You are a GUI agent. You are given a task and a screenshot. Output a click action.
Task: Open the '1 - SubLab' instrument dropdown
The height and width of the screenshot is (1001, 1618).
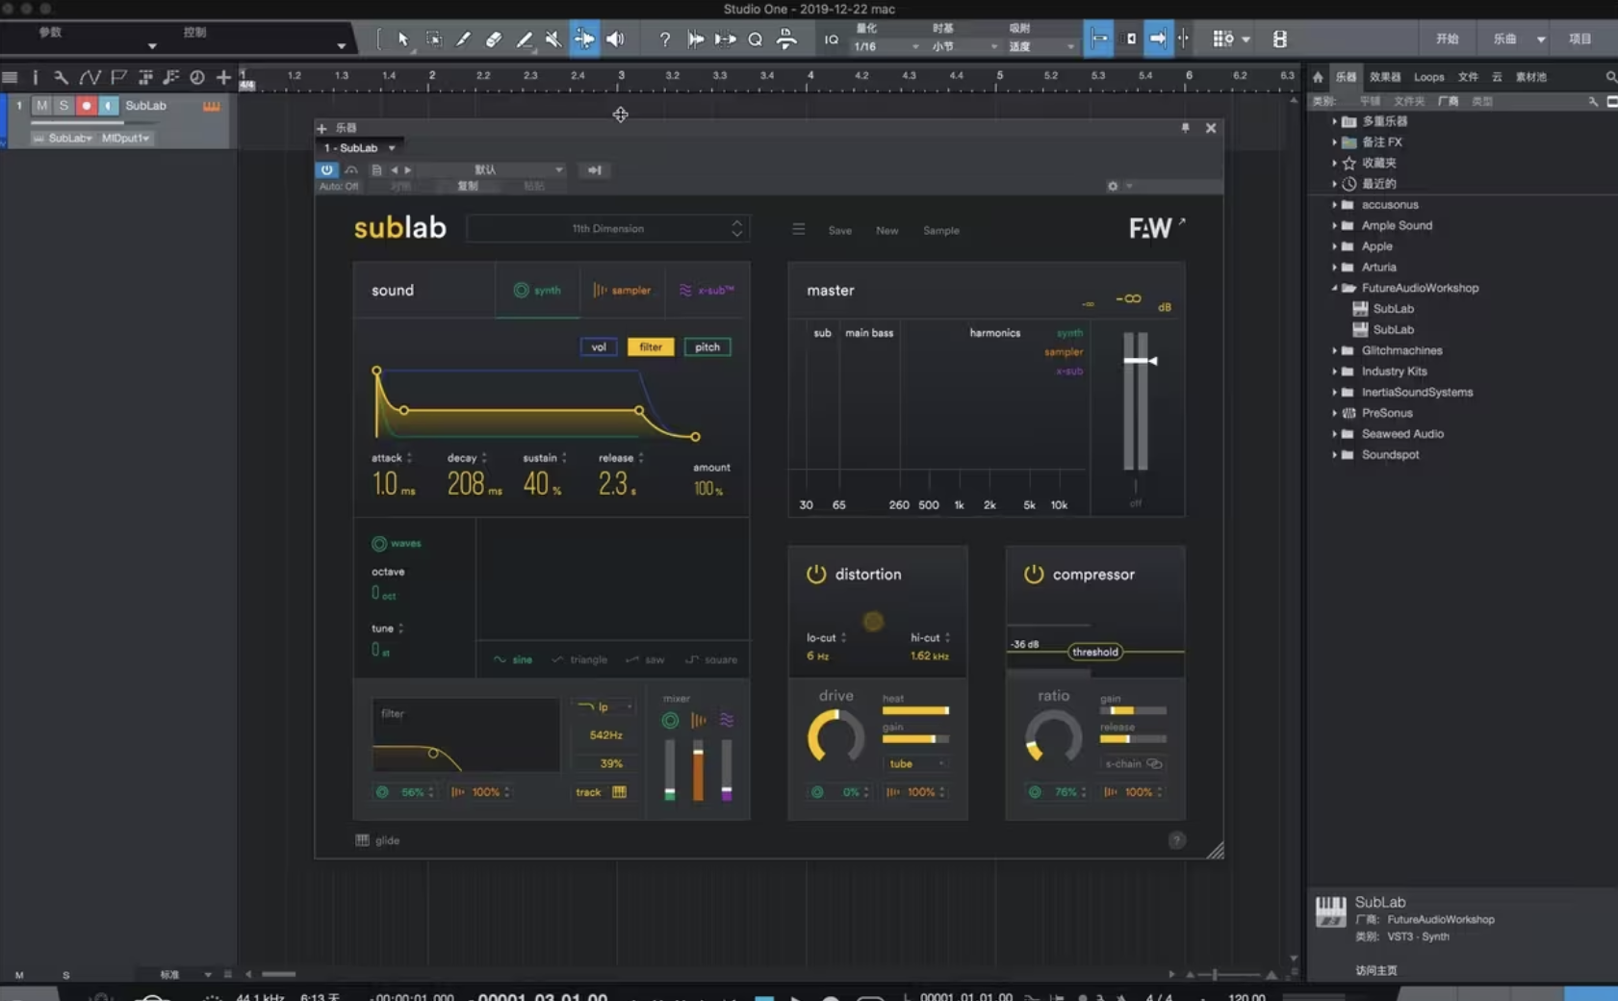[x=358, y=147]
